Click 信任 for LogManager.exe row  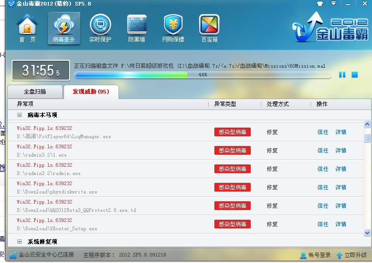click(323, 132)
